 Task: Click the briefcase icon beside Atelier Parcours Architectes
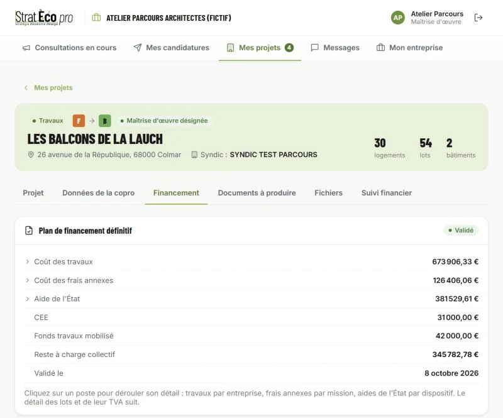pos(96,18)
